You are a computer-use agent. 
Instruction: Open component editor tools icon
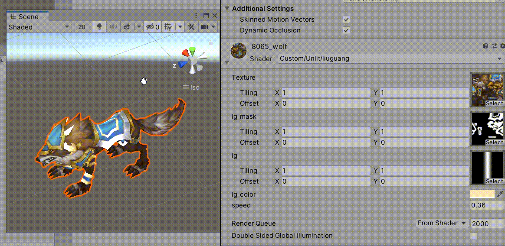tap(191, 27)
